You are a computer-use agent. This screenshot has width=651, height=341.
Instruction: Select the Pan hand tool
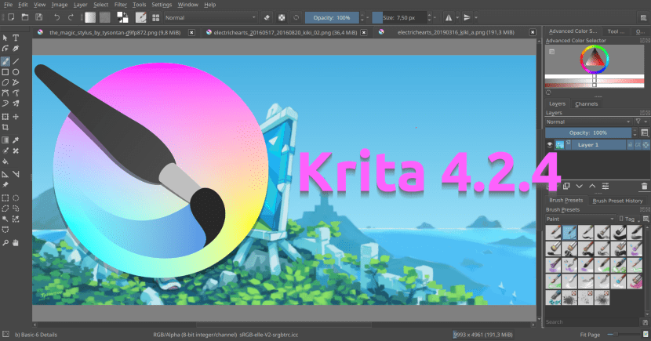coord(16,243)
